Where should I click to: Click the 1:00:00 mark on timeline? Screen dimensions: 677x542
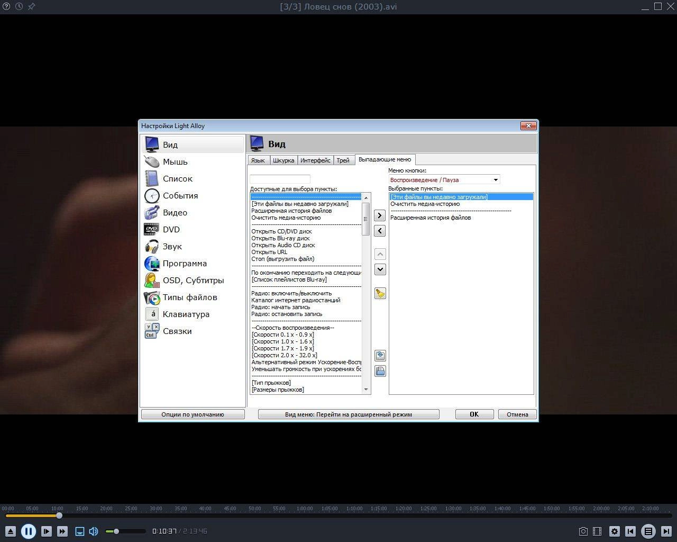point(305,509)
